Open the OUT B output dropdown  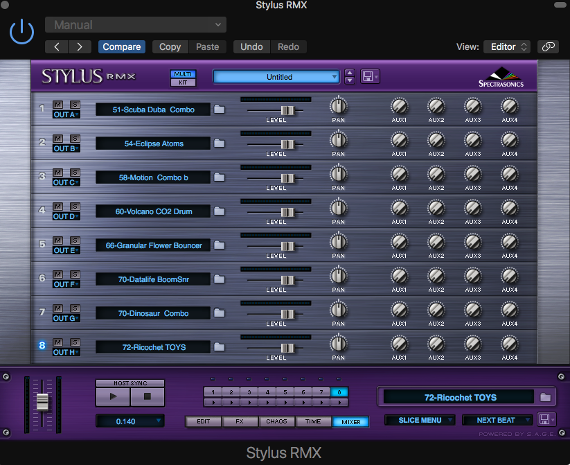(66, 148)
